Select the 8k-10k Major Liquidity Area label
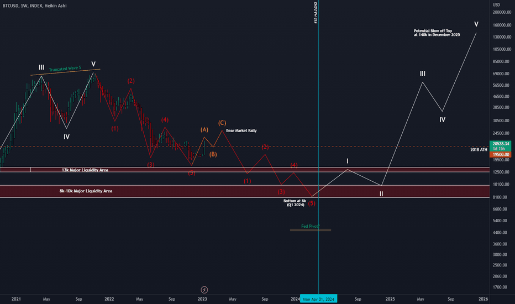 coord(86,191)
